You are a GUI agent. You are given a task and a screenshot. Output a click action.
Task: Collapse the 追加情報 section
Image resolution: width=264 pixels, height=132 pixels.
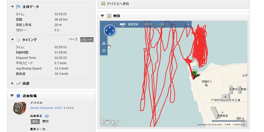tap(12, 96)
